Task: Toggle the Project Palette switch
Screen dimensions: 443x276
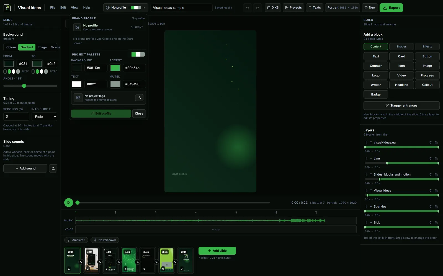Action: click(138, 54)
